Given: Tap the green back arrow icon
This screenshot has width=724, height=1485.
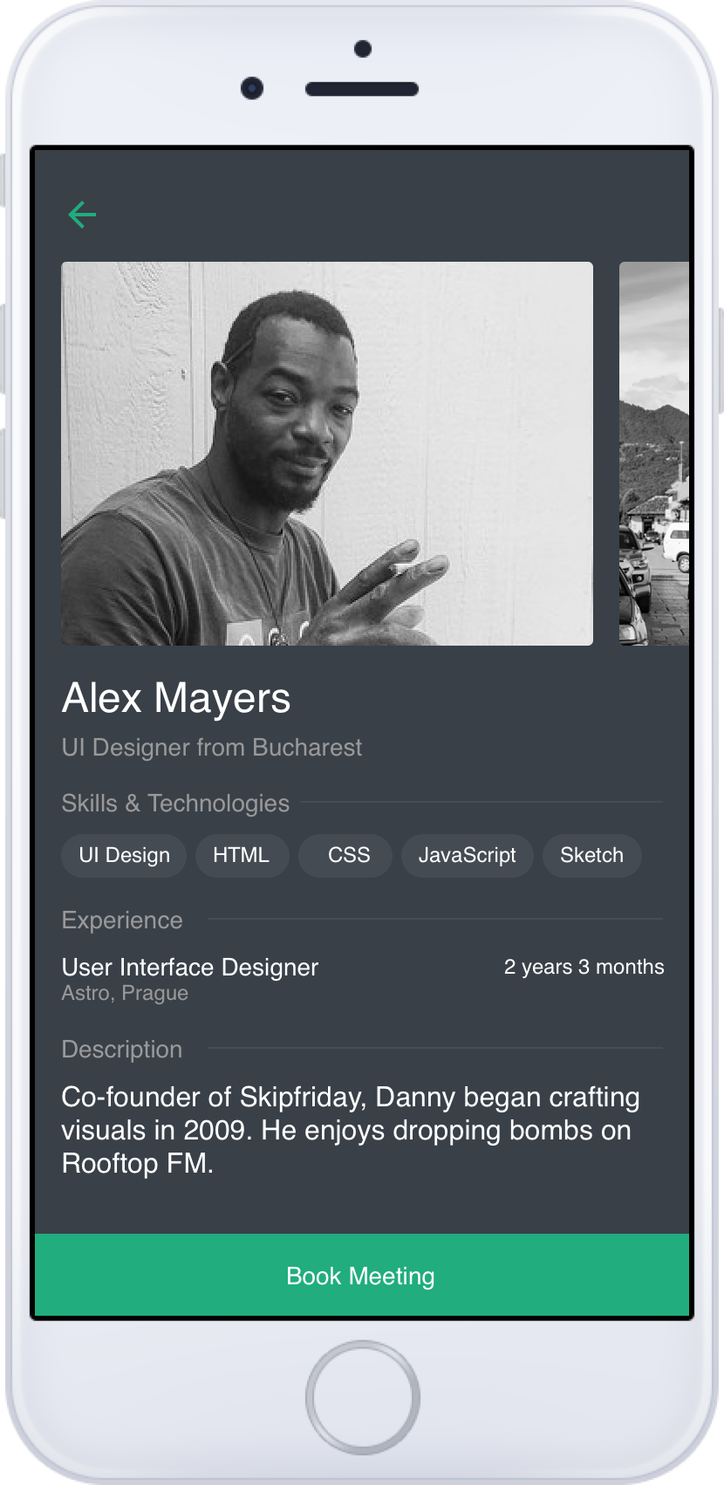Looking at the screenshot, I should [x=82, y=215].
